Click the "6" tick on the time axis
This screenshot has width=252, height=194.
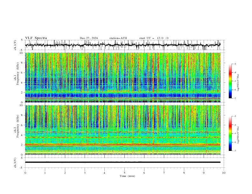pos(144,173)
